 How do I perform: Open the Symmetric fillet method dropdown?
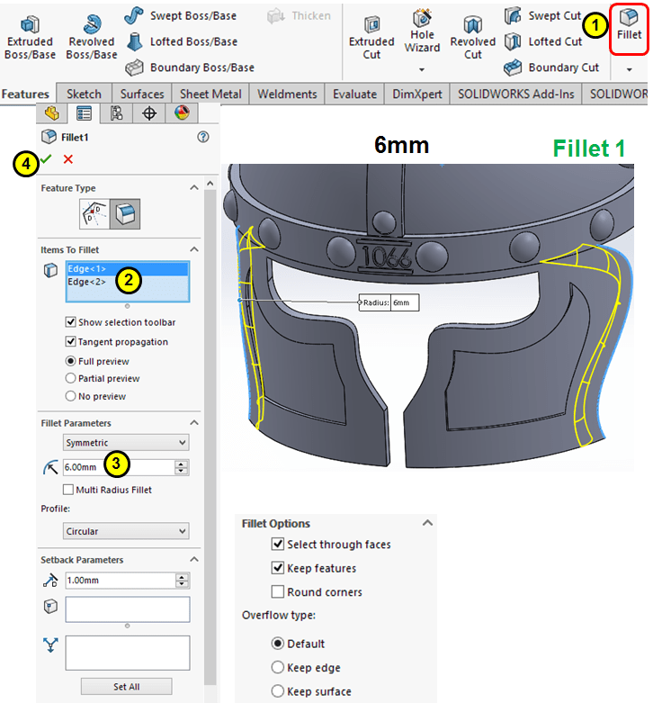pyautogui.click(x=126, y=443)
